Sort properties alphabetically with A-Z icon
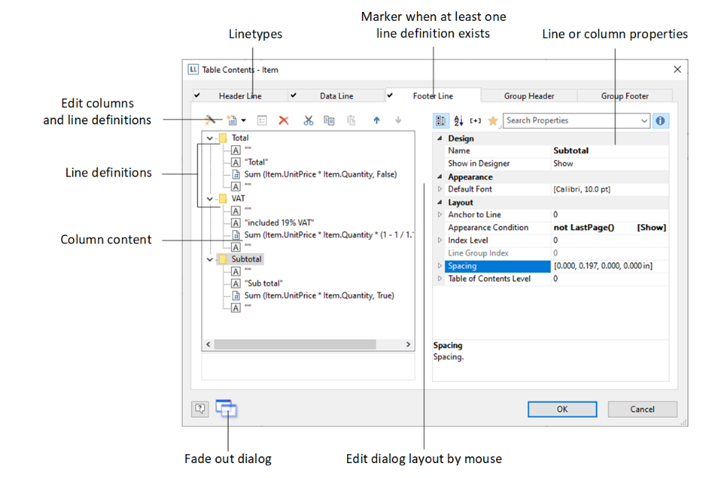 [458, 121]
